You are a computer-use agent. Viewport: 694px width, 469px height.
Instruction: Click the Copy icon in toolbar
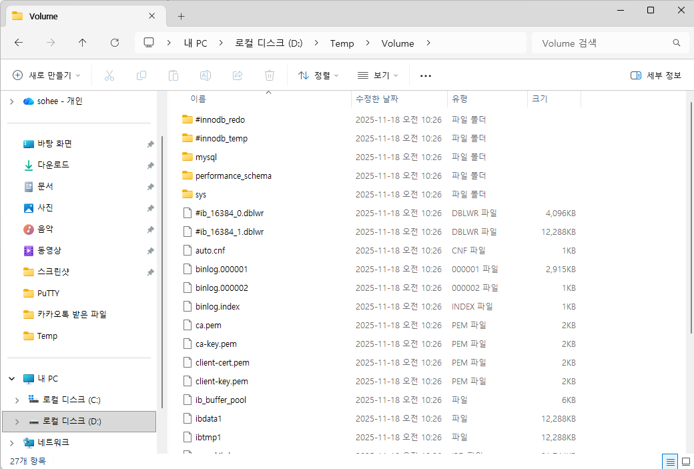(141, 75)
